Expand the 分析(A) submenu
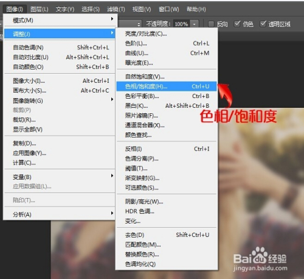The image size is (304, 279). point(60,214)
